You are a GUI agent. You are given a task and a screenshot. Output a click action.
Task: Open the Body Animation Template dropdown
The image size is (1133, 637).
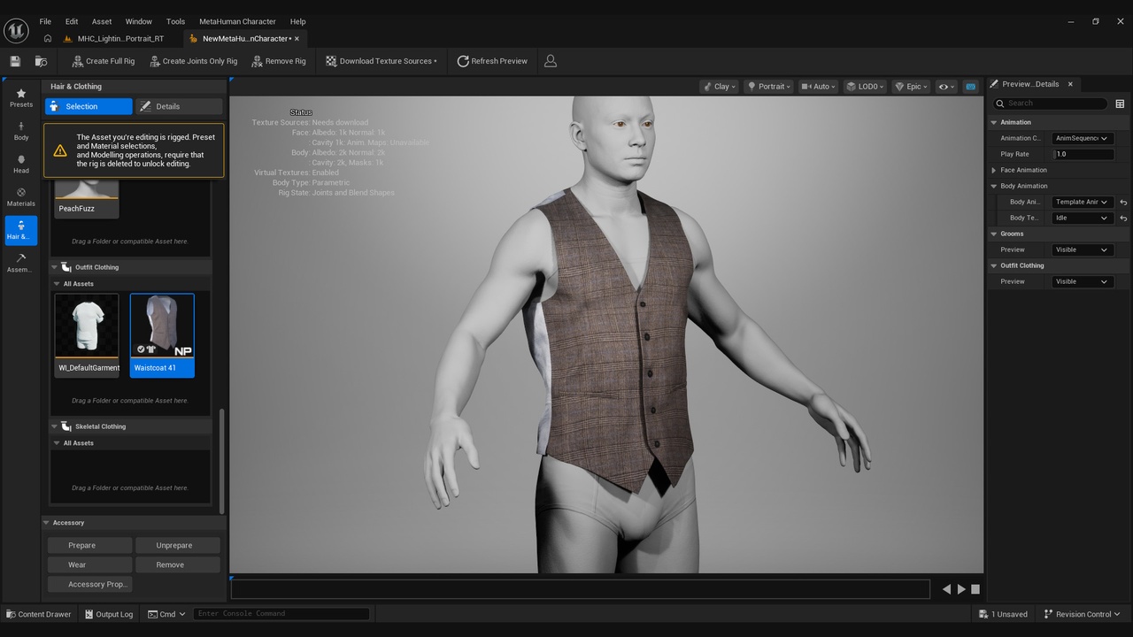pyautogui.click(x=1082, y=202)
